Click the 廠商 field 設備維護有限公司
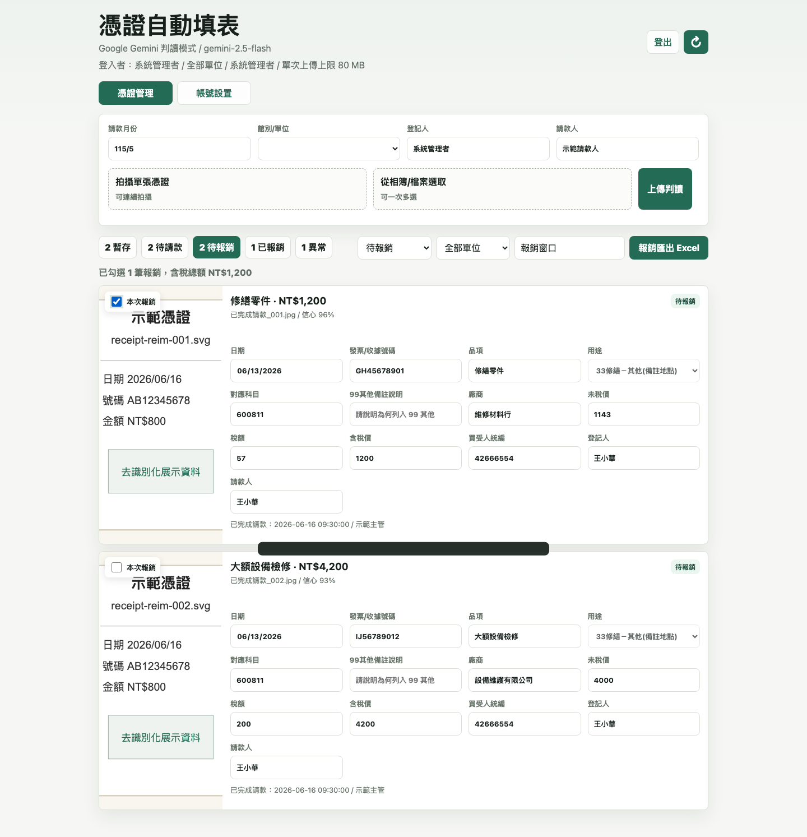The image size is (807, 837). (525, 680)
